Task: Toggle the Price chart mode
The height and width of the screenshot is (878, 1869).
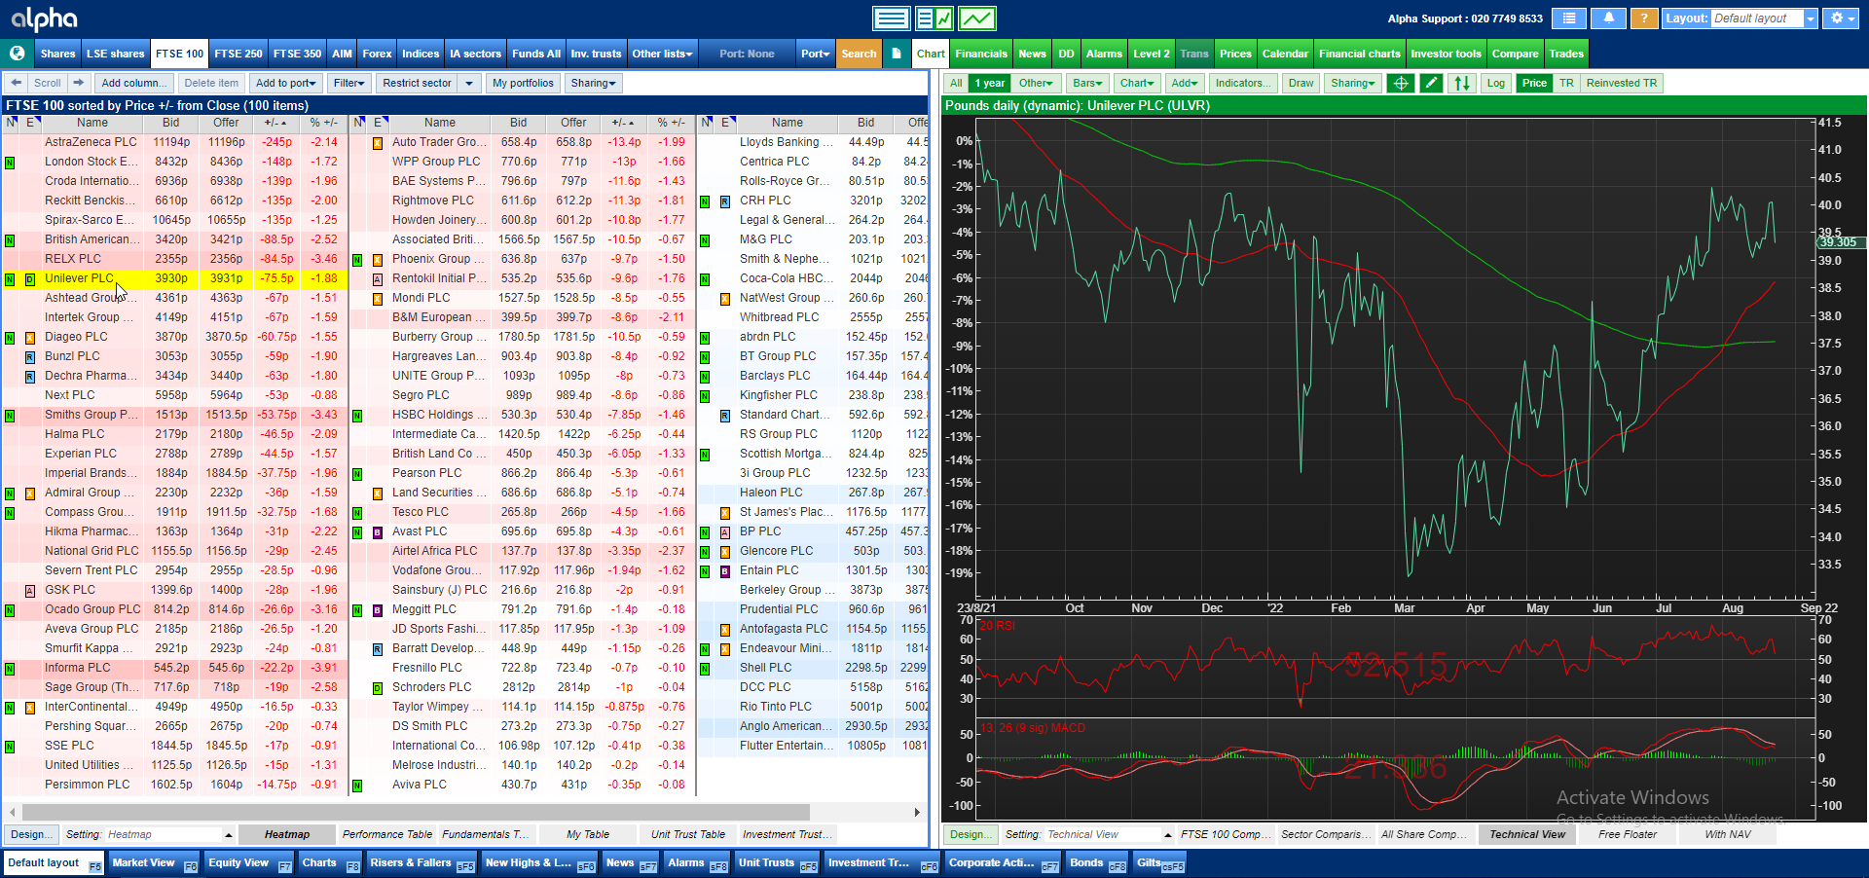Action: 1534,83
